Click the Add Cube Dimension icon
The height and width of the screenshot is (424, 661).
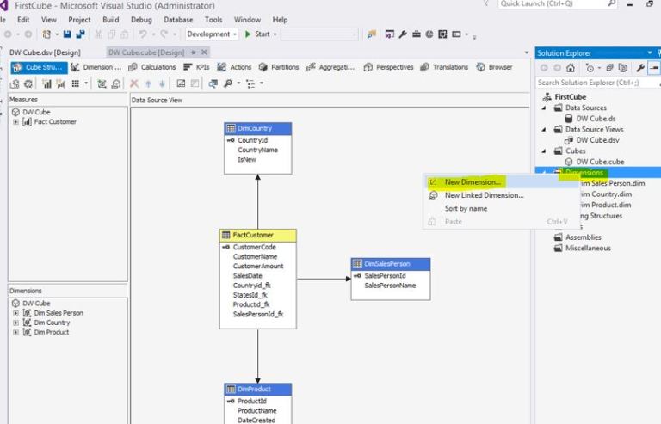(102, 83)
